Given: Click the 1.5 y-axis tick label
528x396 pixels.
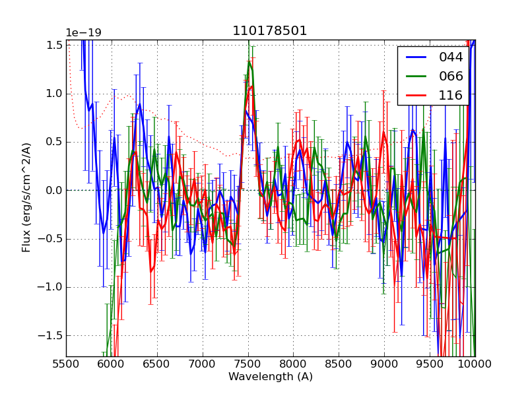Looking at the screenshot, I should pos(52,45).
